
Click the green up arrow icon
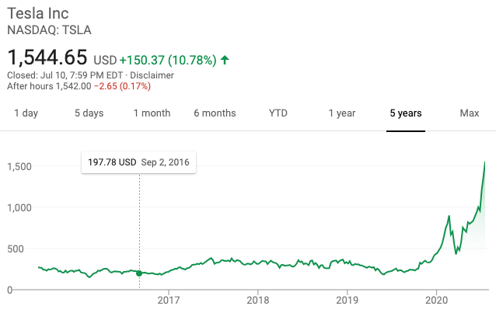225,59
